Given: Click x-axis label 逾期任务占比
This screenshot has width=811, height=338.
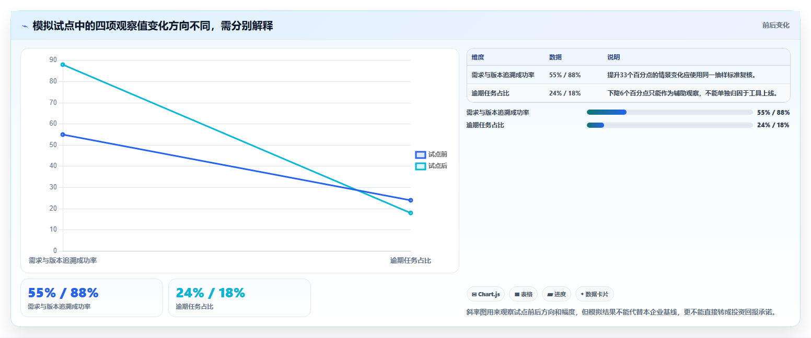Looking at the screenshot, I should pyautogui.click(x=411, y=260).
